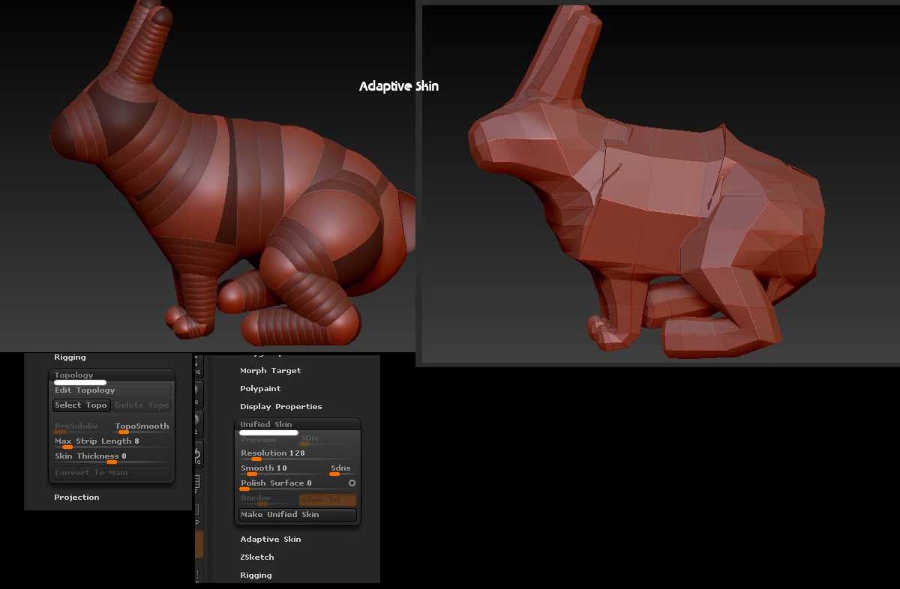This screenshot has width=900, height=589.
Task: Collapse the Unified Skin section header
Action: coord(266,424)
